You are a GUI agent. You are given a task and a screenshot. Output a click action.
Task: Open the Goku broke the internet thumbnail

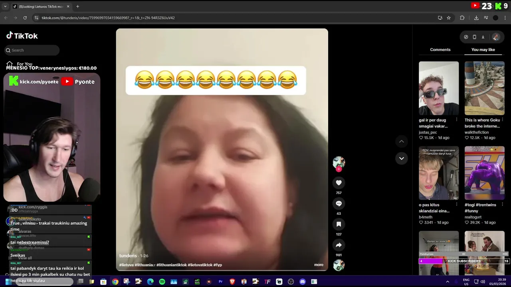pos(484,88)
